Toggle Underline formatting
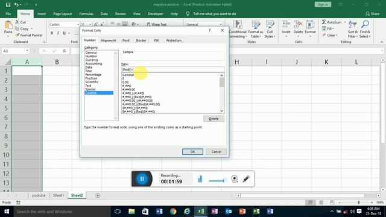 (64, 33)
